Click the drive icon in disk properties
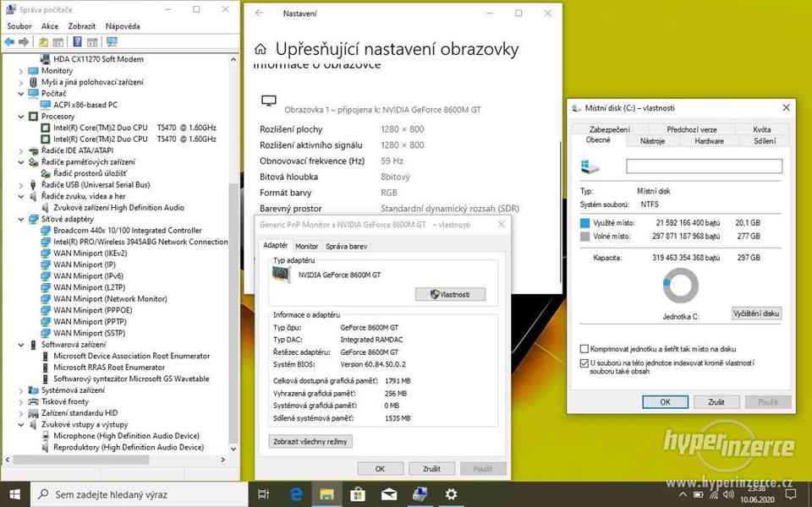 590,166
